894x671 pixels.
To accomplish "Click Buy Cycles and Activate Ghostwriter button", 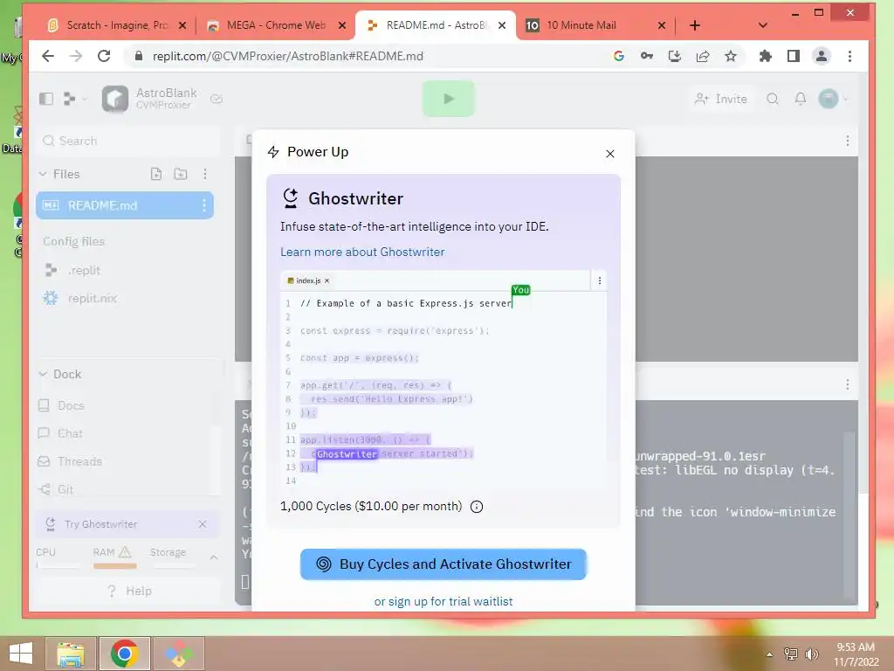I will (443, 564).
